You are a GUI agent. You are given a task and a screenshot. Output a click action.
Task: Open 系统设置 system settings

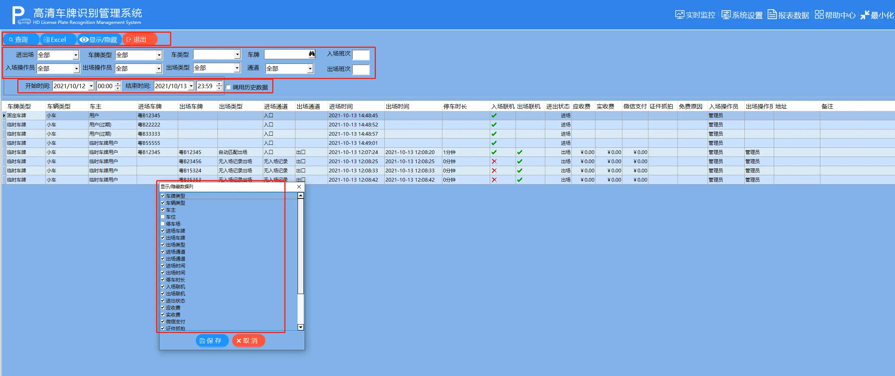742,15
